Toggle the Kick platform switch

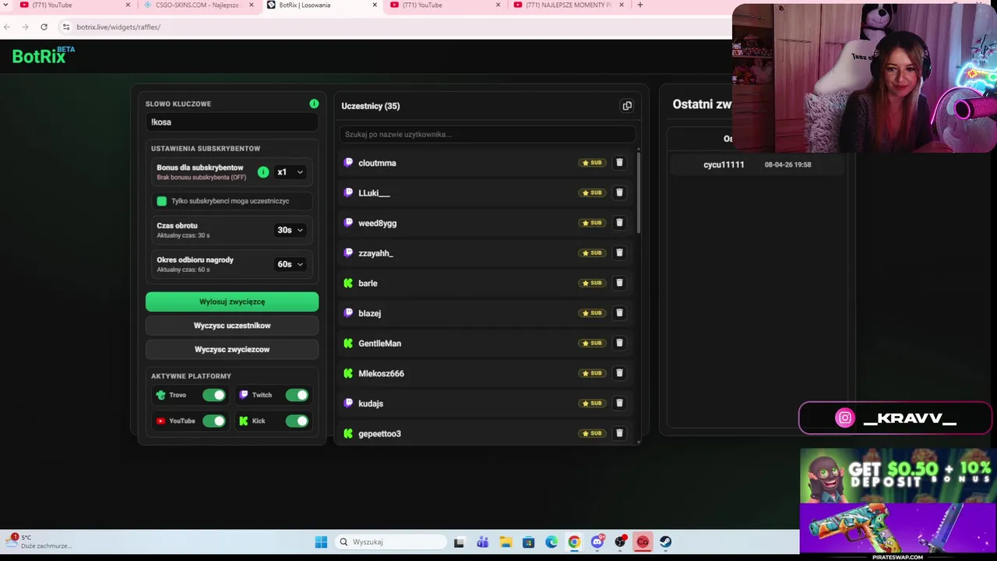[x=297, y=421]
